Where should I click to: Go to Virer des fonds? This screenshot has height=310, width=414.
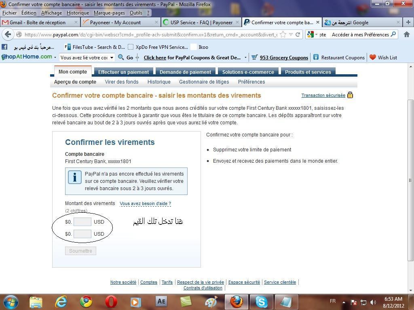point(122,82)
